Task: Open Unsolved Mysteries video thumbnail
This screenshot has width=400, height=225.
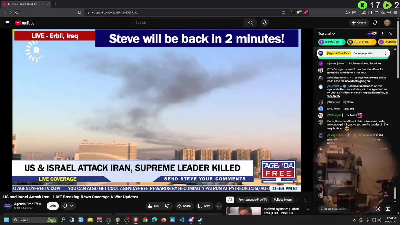Action: point(243,211)
